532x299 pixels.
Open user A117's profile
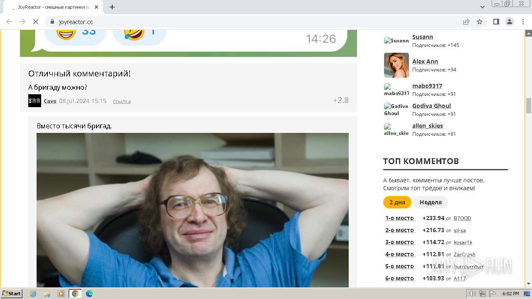point(460,279)
